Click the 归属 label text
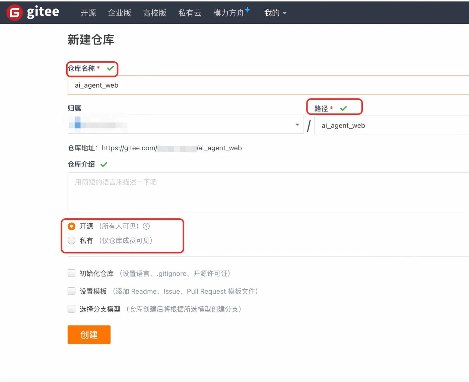The width and height of the screenshot is (469, 382). click(74, 108)
